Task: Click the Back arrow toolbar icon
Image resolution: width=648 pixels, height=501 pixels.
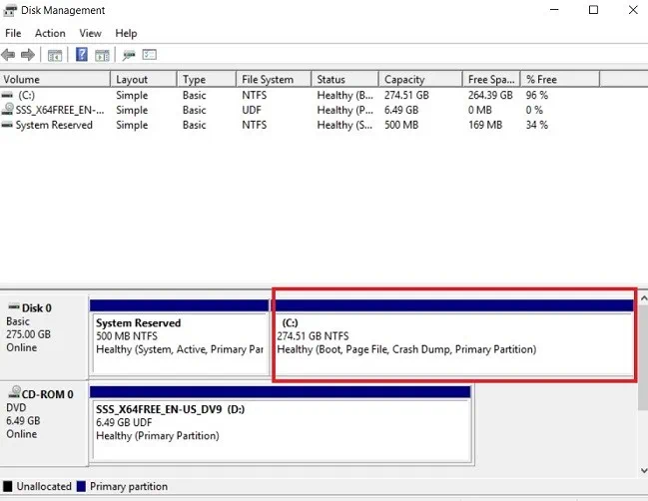Action: tap(9, 55)
